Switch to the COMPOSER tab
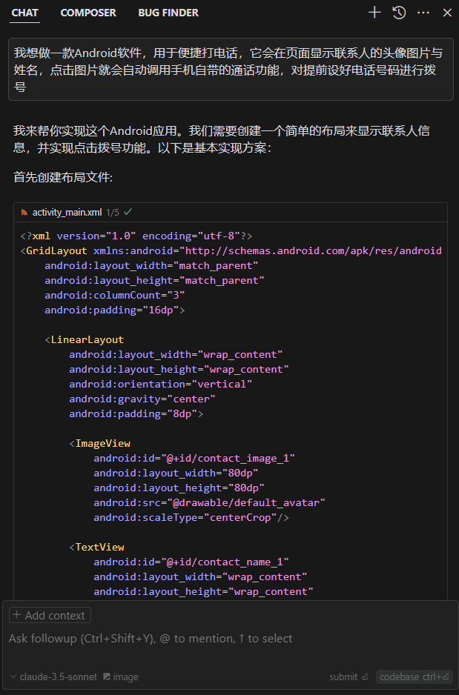Viewport: 459px width, 695px height. tap(88, 13)
